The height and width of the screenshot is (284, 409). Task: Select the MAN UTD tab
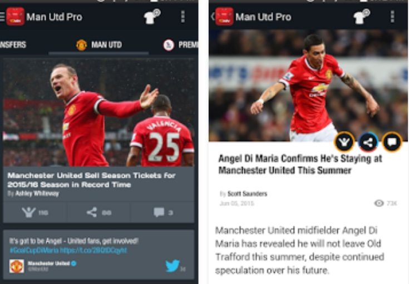[x=99, y=45]
